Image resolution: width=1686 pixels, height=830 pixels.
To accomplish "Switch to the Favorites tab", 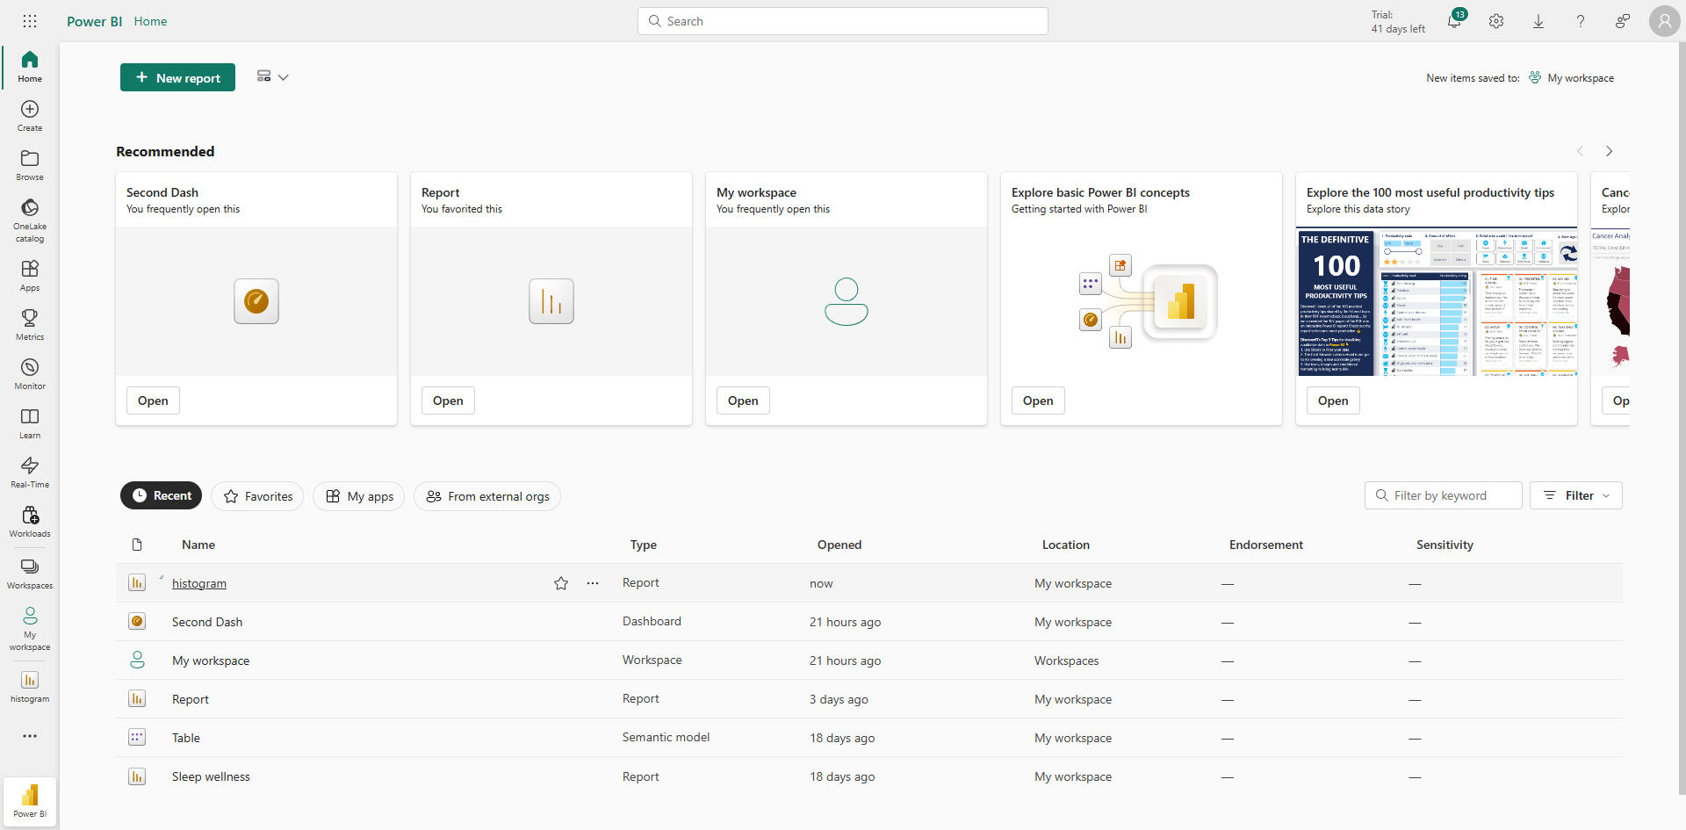I will pyautogui.click(x=257, y=496).
